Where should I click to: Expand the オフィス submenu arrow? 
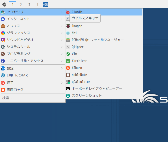click(x=62, y=26)
